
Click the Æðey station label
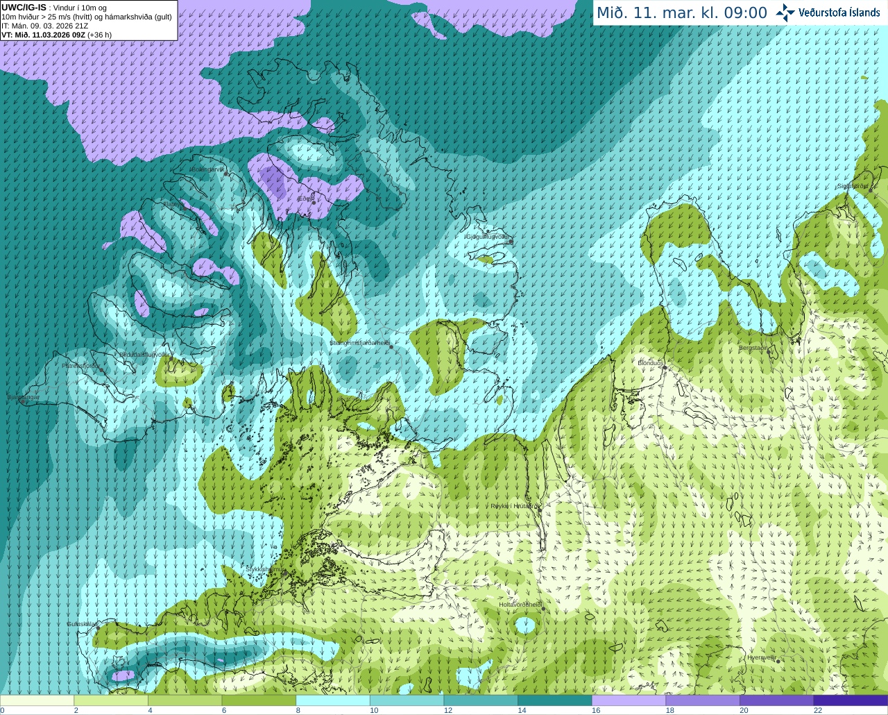[x=305, y=199]
